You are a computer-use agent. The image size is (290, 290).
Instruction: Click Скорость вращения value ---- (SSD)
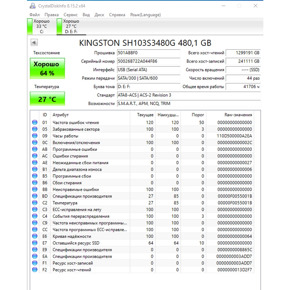point(243,70)
